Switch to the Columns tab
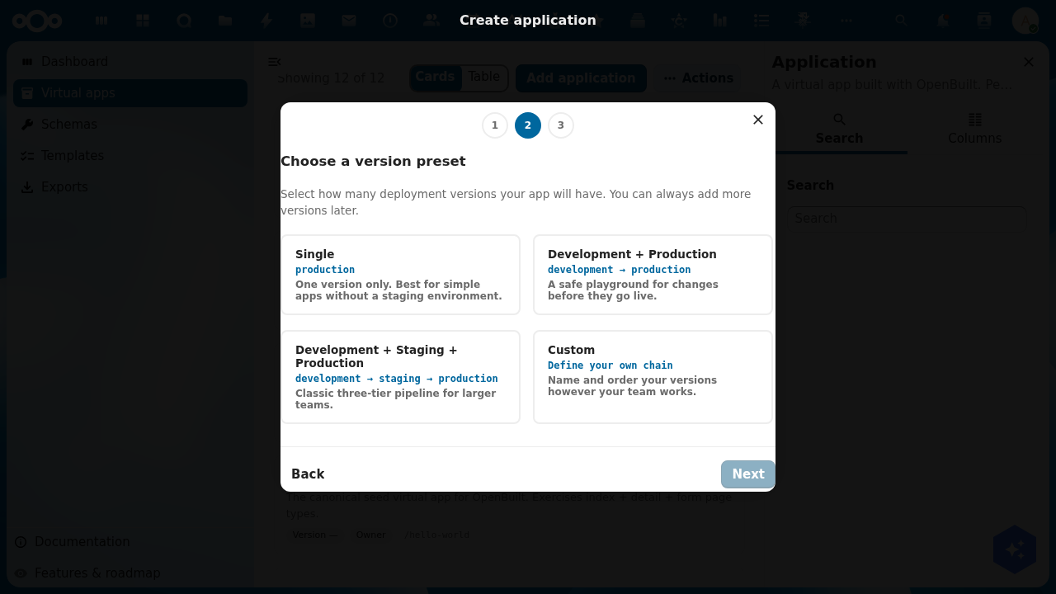 pyautogui.click(x=975, y=130)
